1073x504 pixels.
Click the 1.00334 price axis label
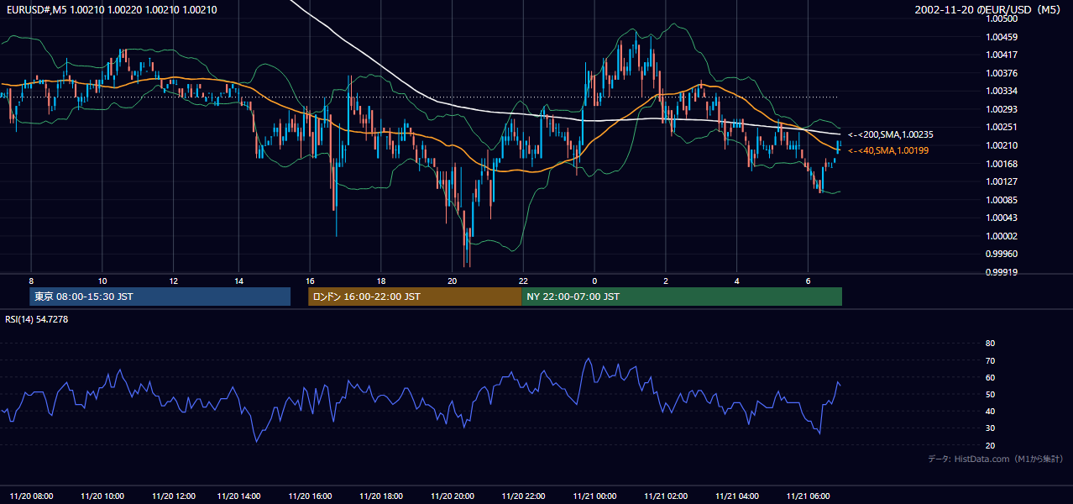[x=1001, y=91]
